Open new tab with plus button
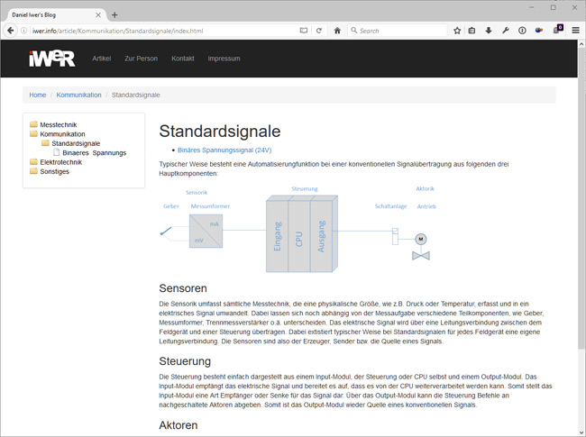 (114, 15)
